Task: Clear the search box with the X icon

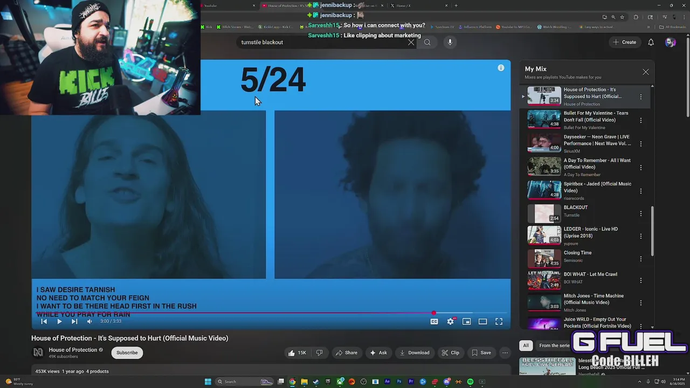Action: click(x=411, y=42)
